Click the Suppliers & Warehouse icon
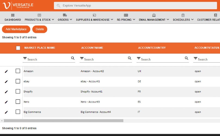The width and height of the screenshot is (220, 136). pos(94,15)
